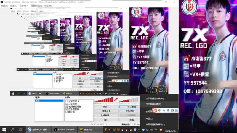
Task: Adjust the desktop audio volume meter
Action: [129, 100]
